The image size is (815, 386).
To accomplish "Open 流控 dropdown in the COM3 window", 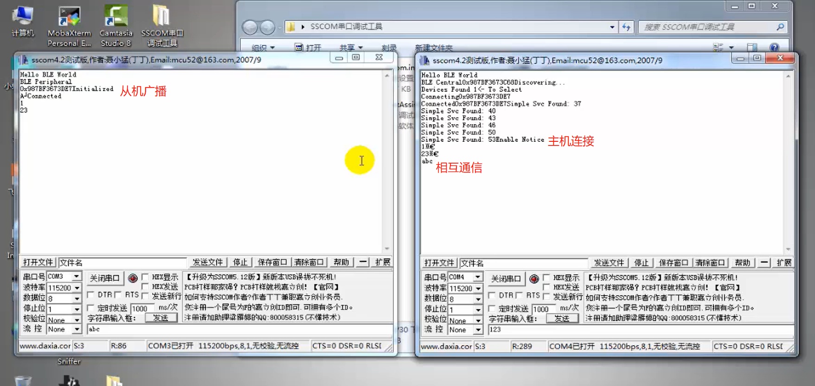I will click(x=77, y=329).
